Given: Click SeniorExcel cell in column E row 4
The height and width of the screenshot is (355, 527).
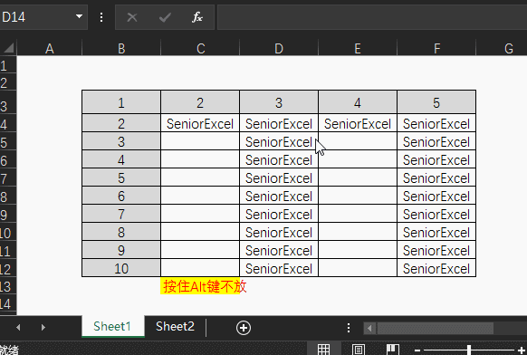Looking at the screenshot, I should 358,123.
